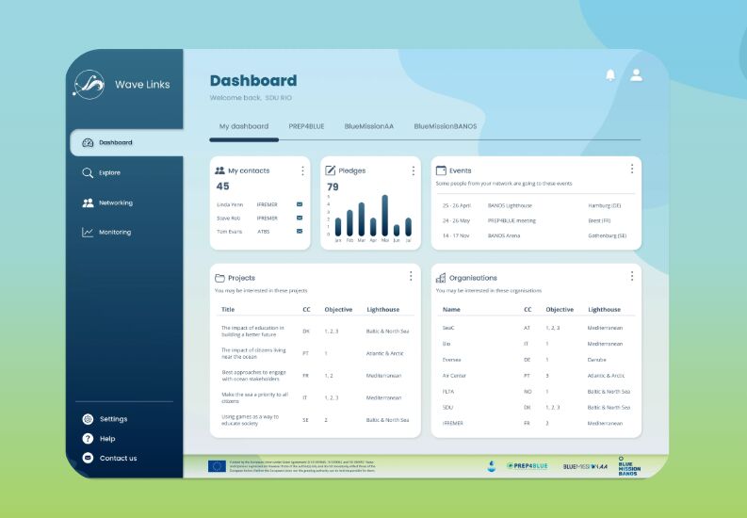The height and width of the screenshot is (518, 747).
Task: Open project 'Best approaches to engage with ocean stakeholders'
Action: 316,376
